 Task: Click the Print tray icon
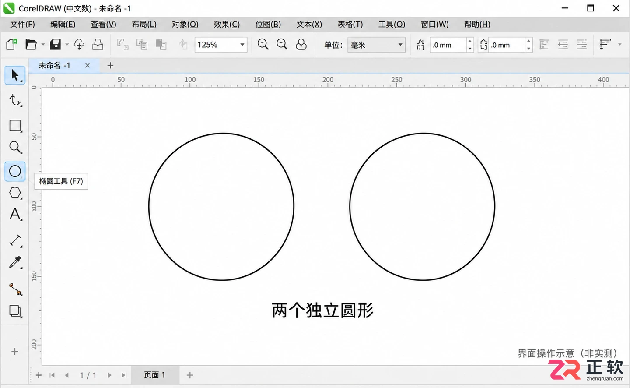pos(98,44)
